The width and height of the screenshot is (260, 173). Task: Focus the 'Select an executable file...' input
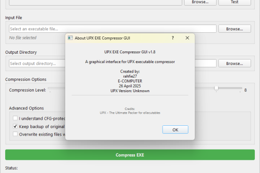(112, 29)
